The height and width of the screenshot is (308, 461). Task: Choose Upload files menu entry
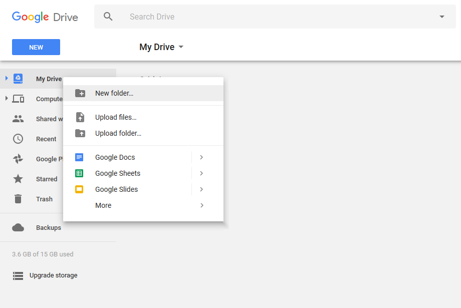tap(116, 117)
